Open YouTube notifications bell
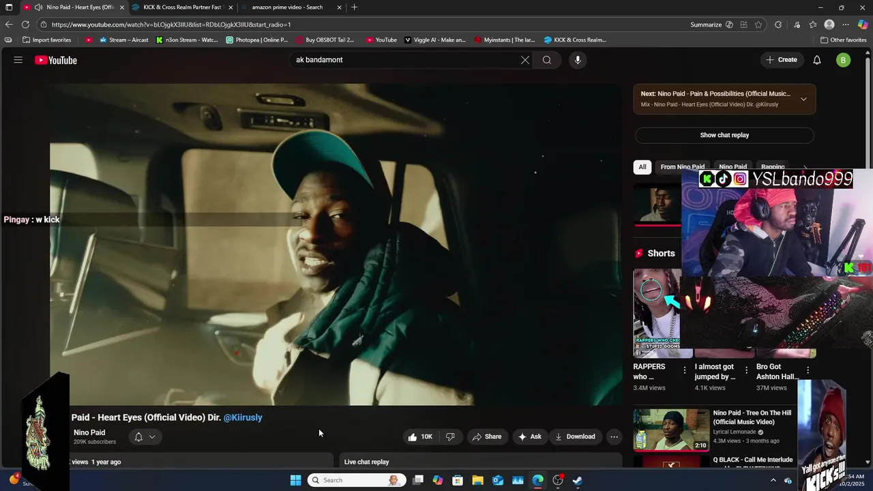The image size is (873, 491). click(x=817, y=60)
